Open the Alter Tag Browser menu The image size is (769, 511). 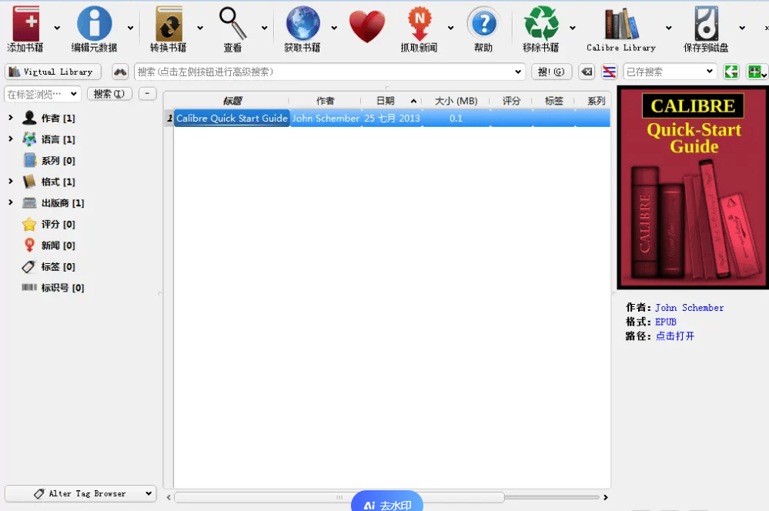coord(80,493)
